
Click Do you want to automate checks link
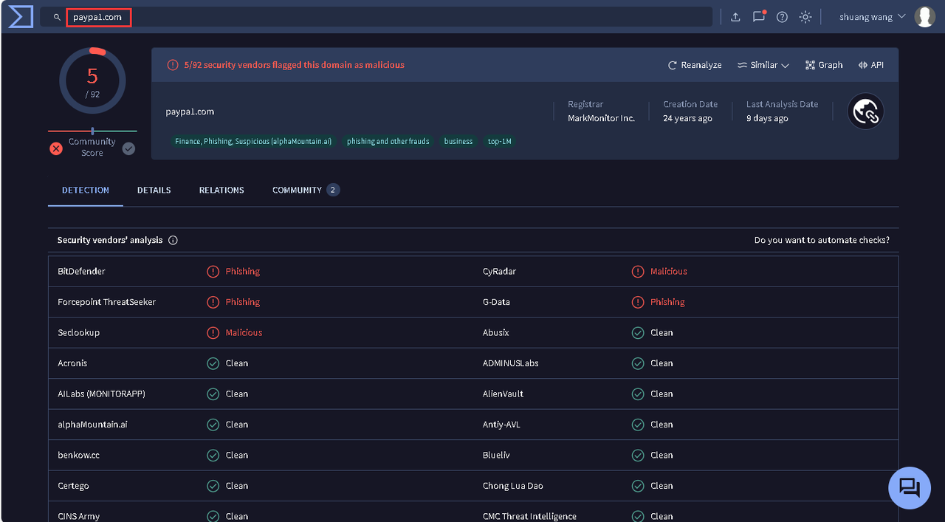tap(822, 240)
